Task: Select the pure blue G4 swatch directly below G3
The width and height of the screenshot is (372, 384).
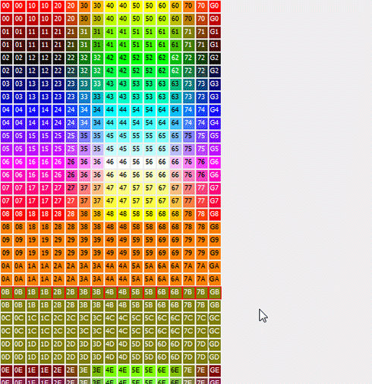Action: pos(214,110)
